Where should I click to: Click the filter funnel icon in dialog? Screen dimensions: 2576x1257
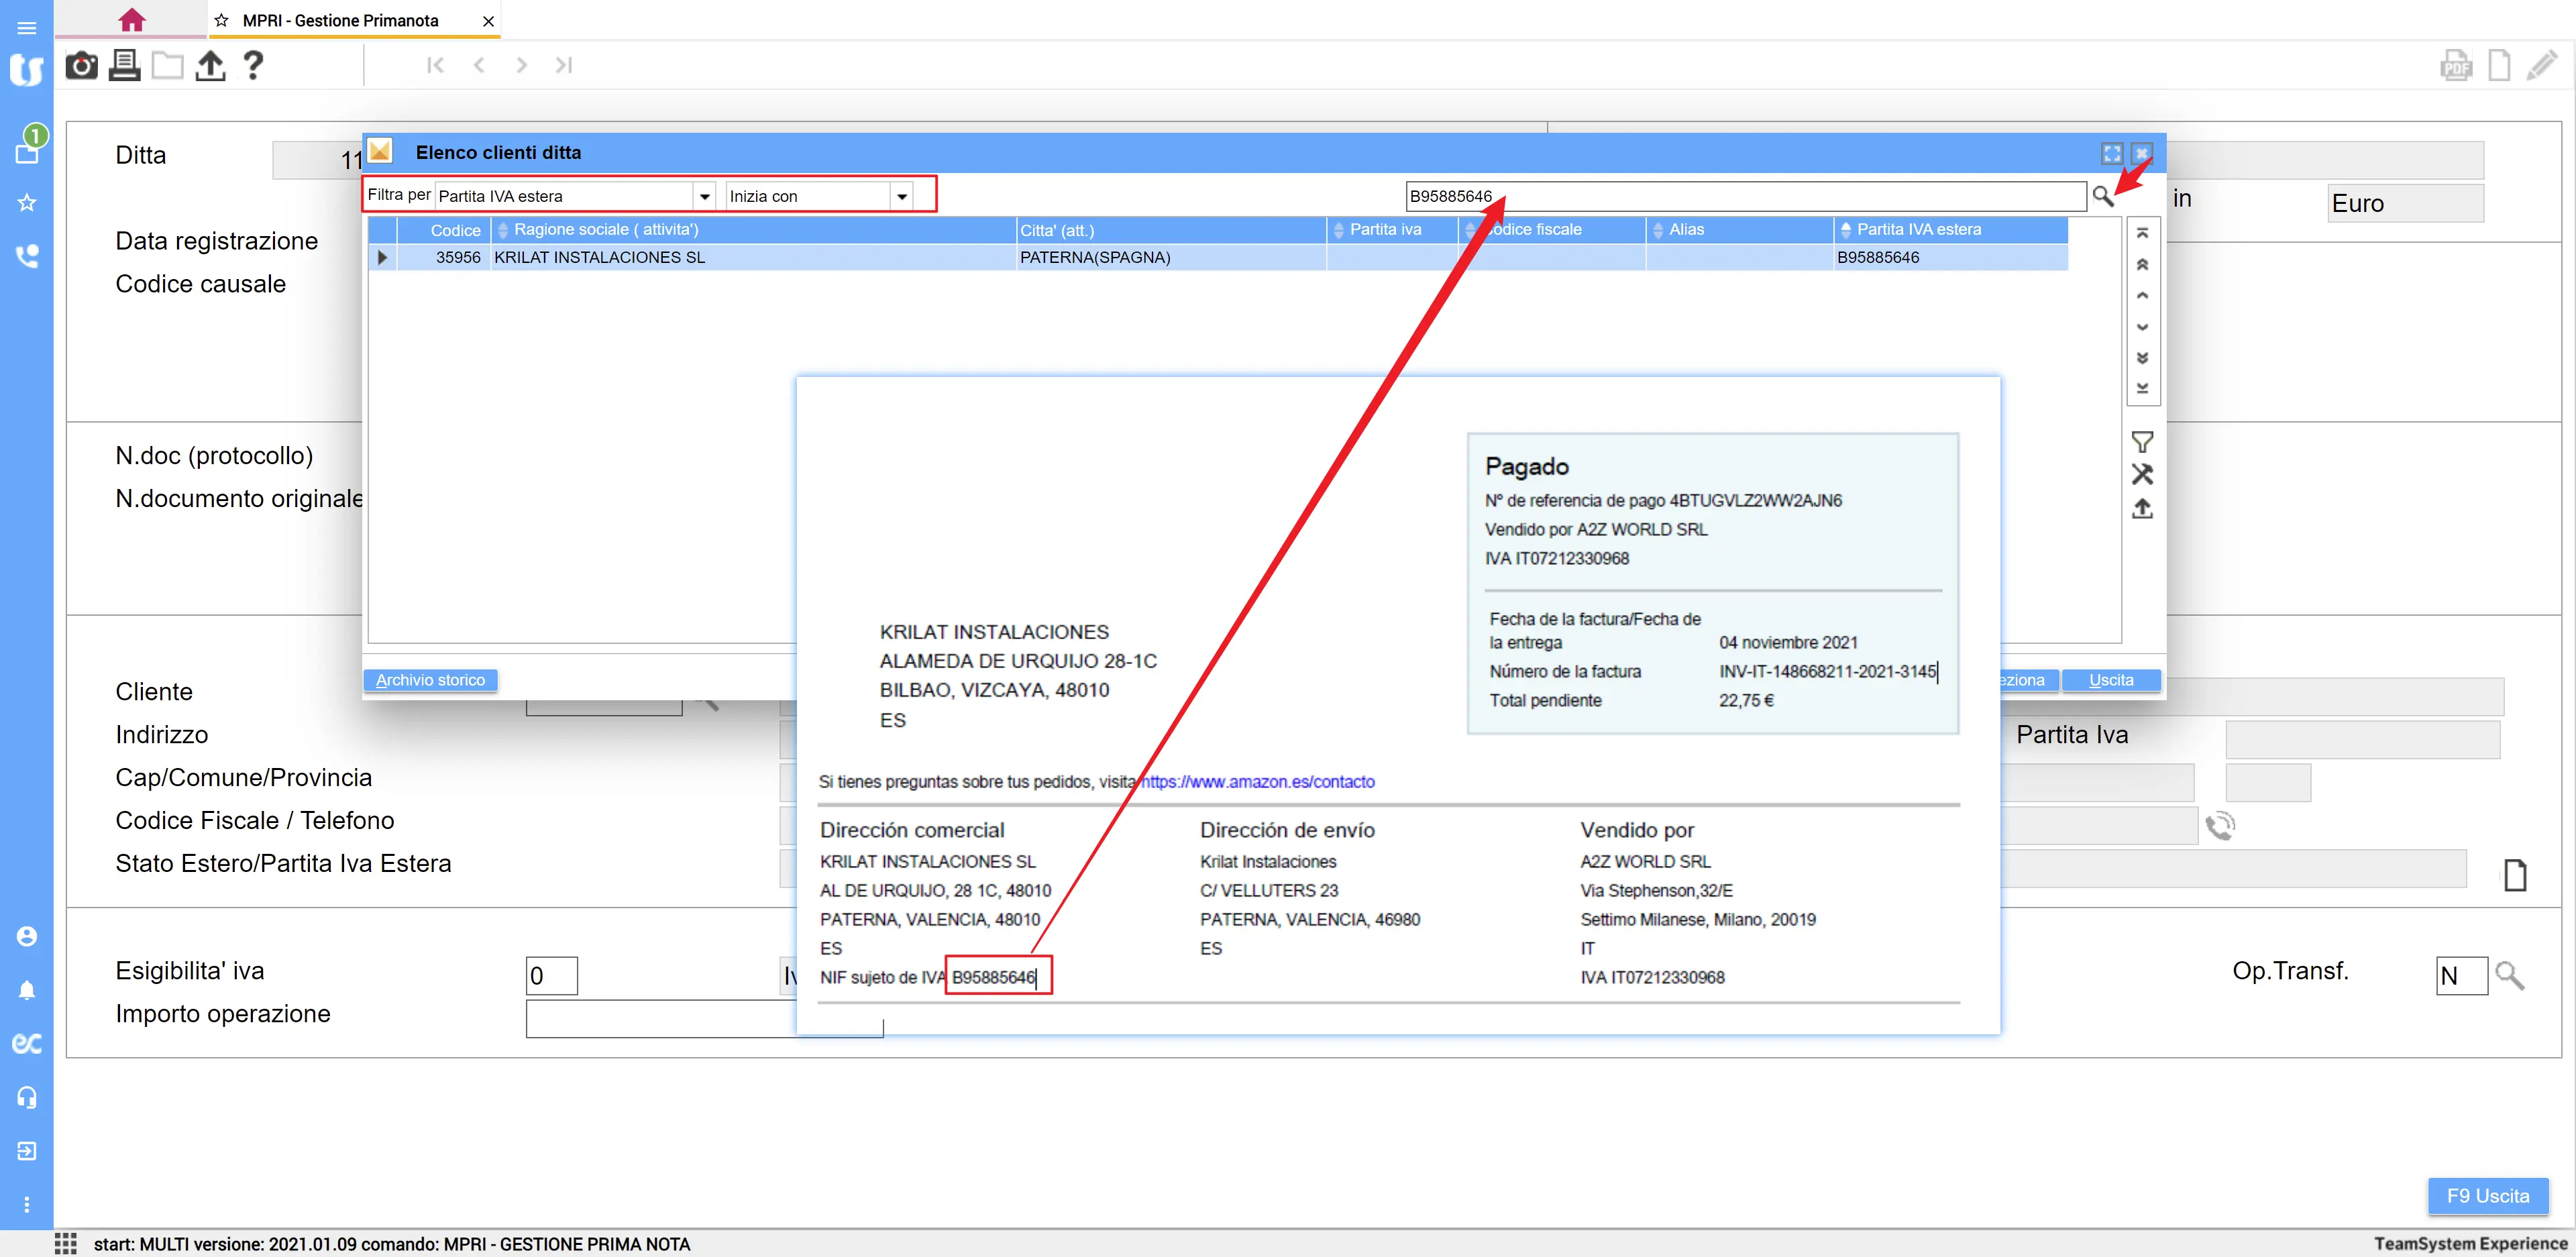2141,441
